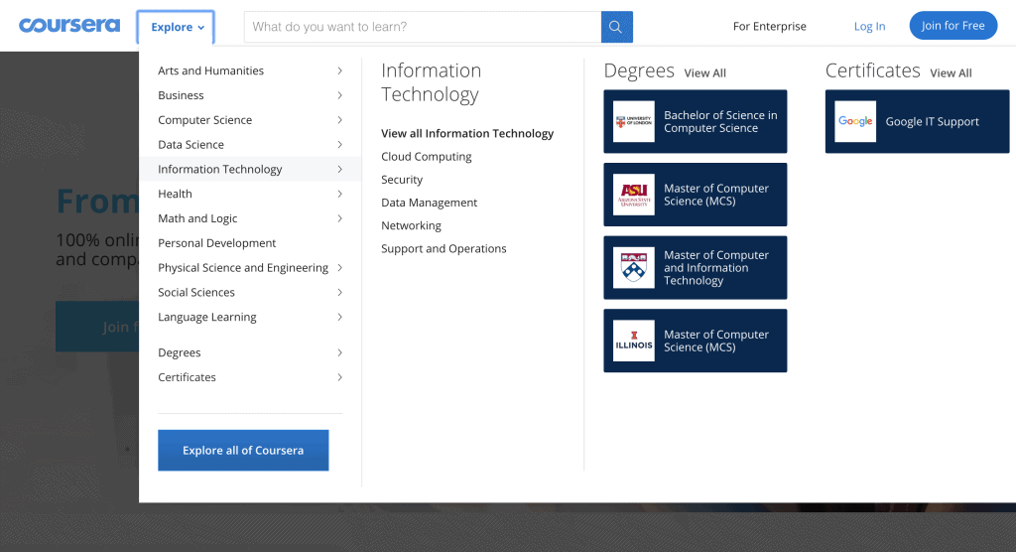Image resolution: width=1016 pixels, height=552 pixels.
Task: Open Degrees in the left menu
Action: coord(180,352)
